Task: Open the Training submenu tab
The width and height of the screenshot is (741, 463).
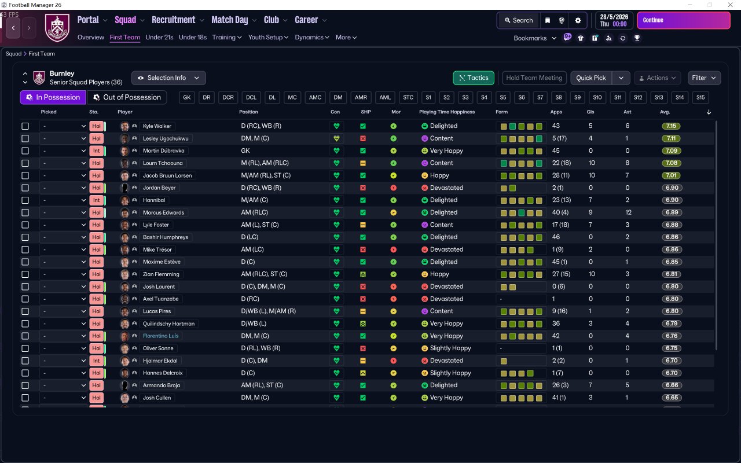Action: point(227,37)
